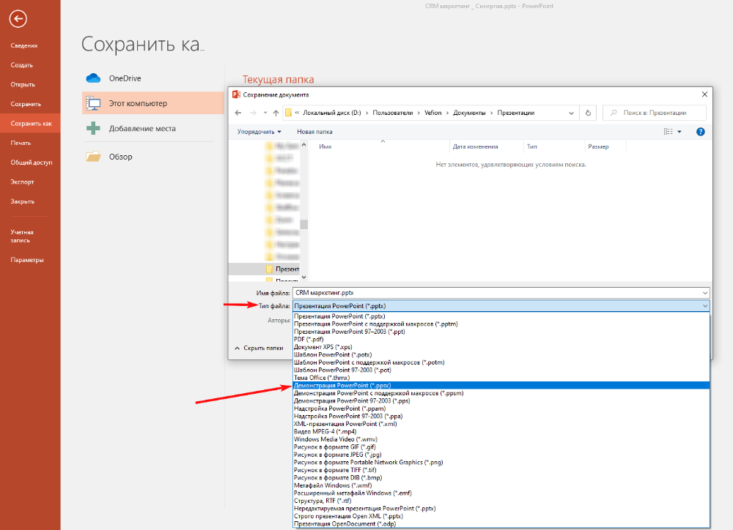The width and height of the screenshot is (733, 530).
Task: Open the Упорядочить dropdown menu
Action: pos(259,132)
